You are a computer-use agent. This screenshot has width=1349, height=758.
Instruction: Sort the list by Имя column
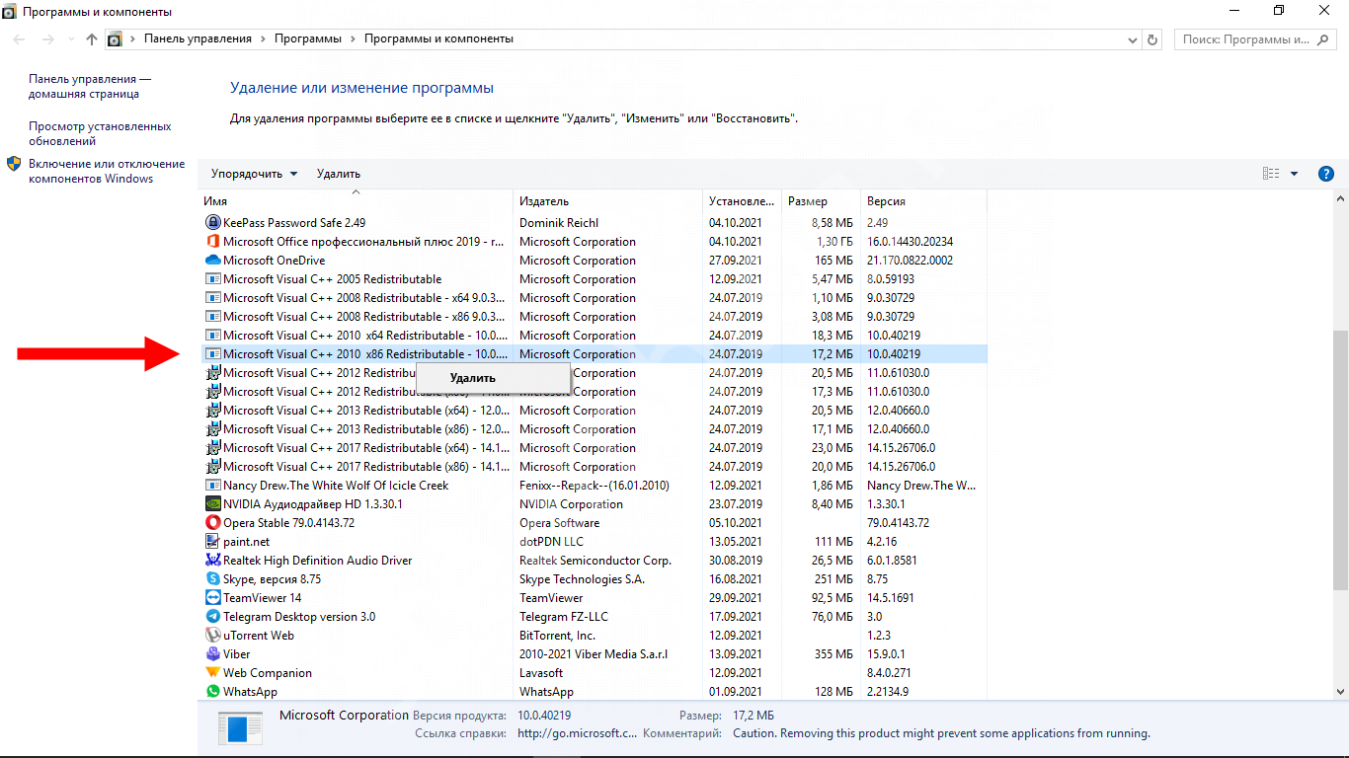(356, 201)
